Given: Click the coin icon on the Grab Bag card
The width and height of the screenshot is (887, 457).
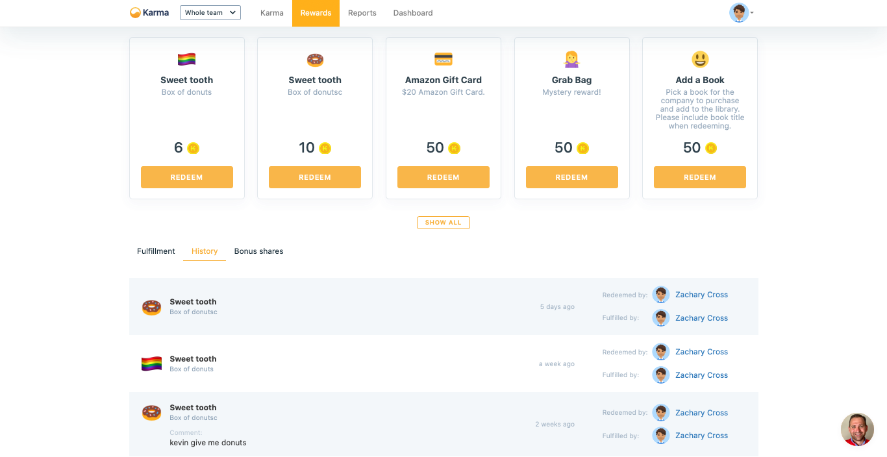Looking at the screenshot, I should point(582,149).
